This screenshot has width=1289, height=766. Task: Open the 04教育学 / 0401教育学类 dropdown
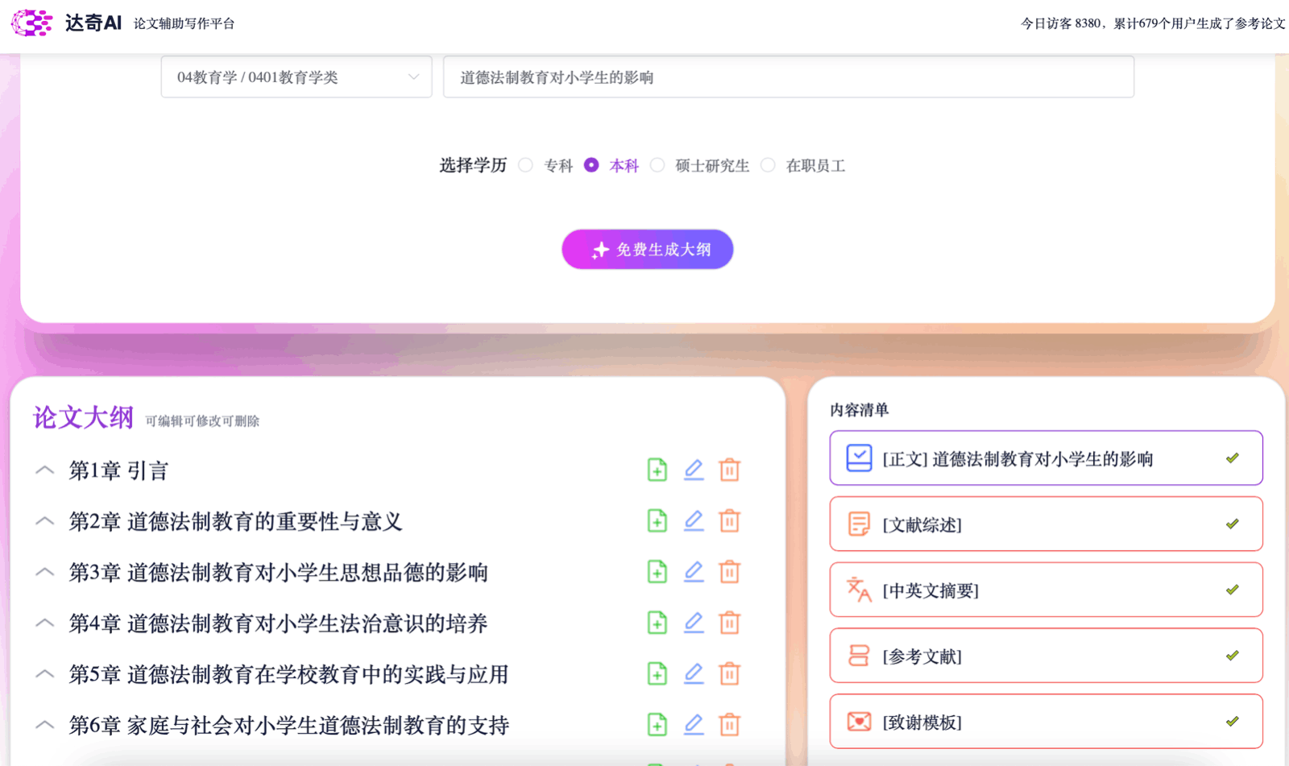(296, 77)
